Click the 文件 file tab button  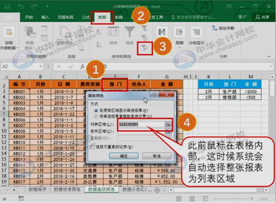tap(9, 17)
